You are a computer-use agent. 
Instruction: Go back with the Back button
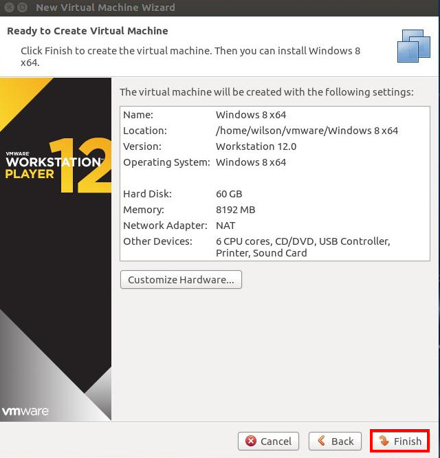point(335,441)
